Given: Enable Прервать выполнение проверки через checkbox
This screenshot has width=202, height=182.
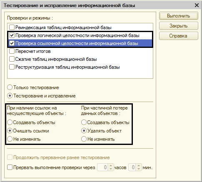Looking at the screenshot, I should coord(10,167).
